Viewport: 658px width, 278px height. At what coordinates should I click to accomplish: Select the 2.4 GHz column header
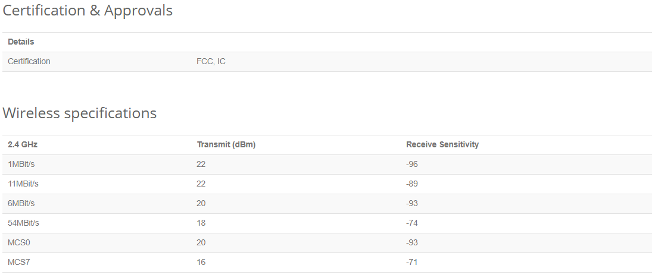pyautogui.click(x=23, y=144)
